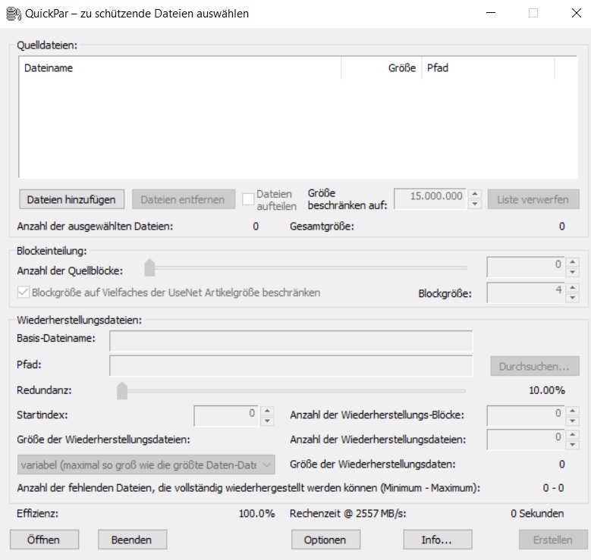Click the 'Blockgröße' value field

point(526,293)
